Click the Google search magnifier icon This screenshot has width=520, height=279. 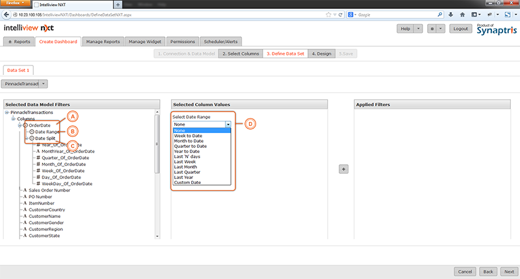click(x=440, y=14)
